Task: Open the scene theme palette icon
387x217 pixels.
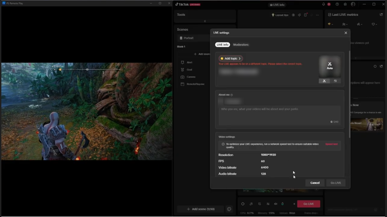Action: click(229, 209)
